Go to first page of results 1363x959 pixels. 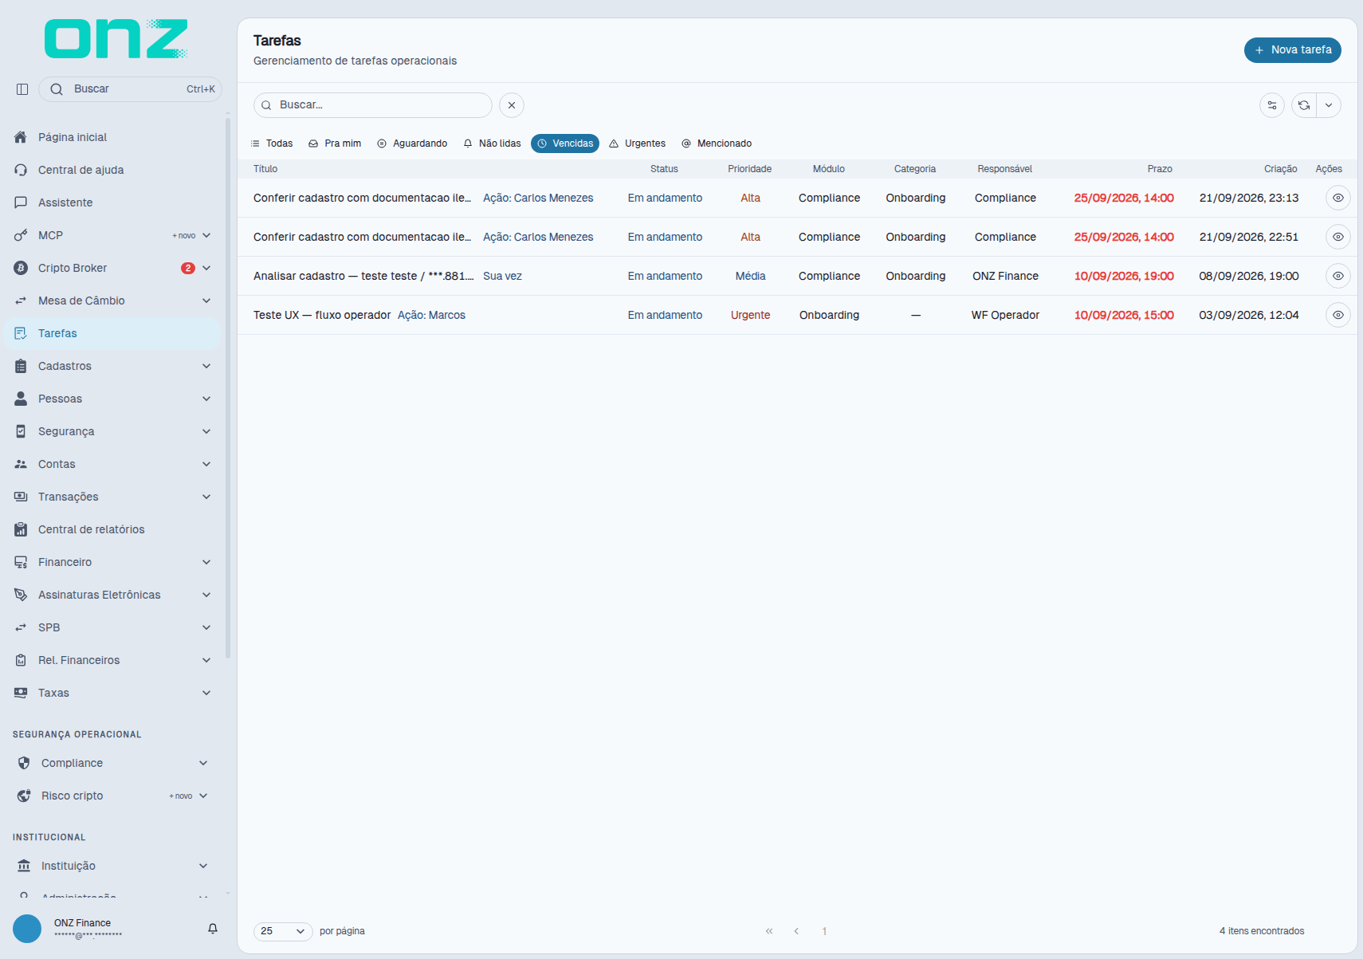pos(769,931)
